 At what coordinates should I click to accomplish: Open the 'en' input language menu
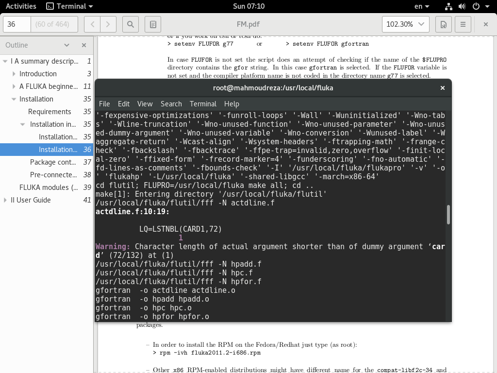coord(422,6)
